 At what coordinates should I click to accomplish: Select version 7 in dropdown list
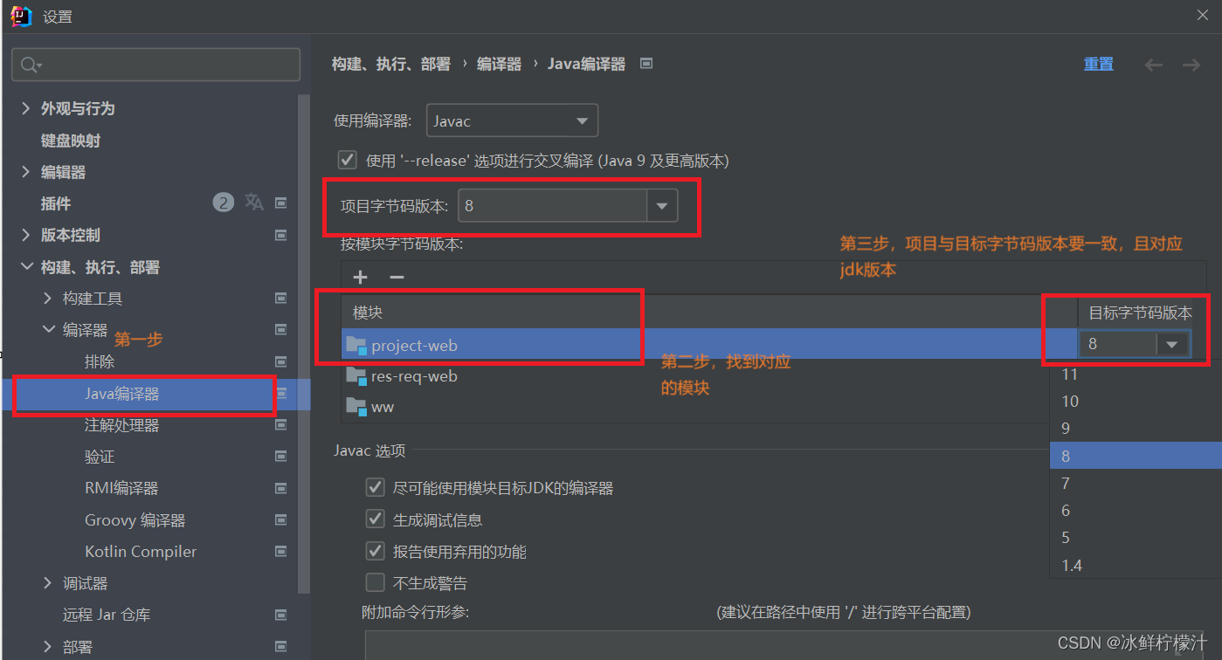point(1136,484)
